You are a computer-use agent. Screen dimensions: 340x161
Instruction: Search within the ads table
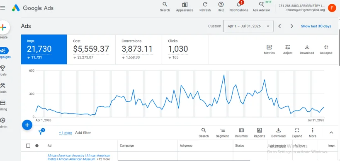pyautogui.click(x=204, y=133)
